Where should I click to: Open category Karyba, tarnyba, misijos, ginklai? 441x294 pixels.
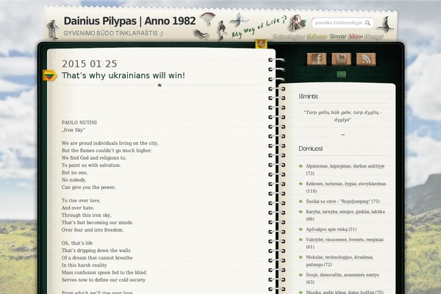(x=345, y=215)
